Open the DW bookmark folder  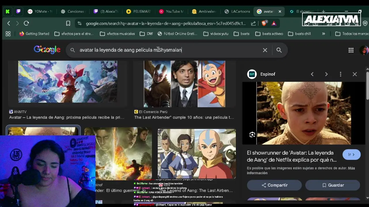pyautogui.click(x=146, y=34)
